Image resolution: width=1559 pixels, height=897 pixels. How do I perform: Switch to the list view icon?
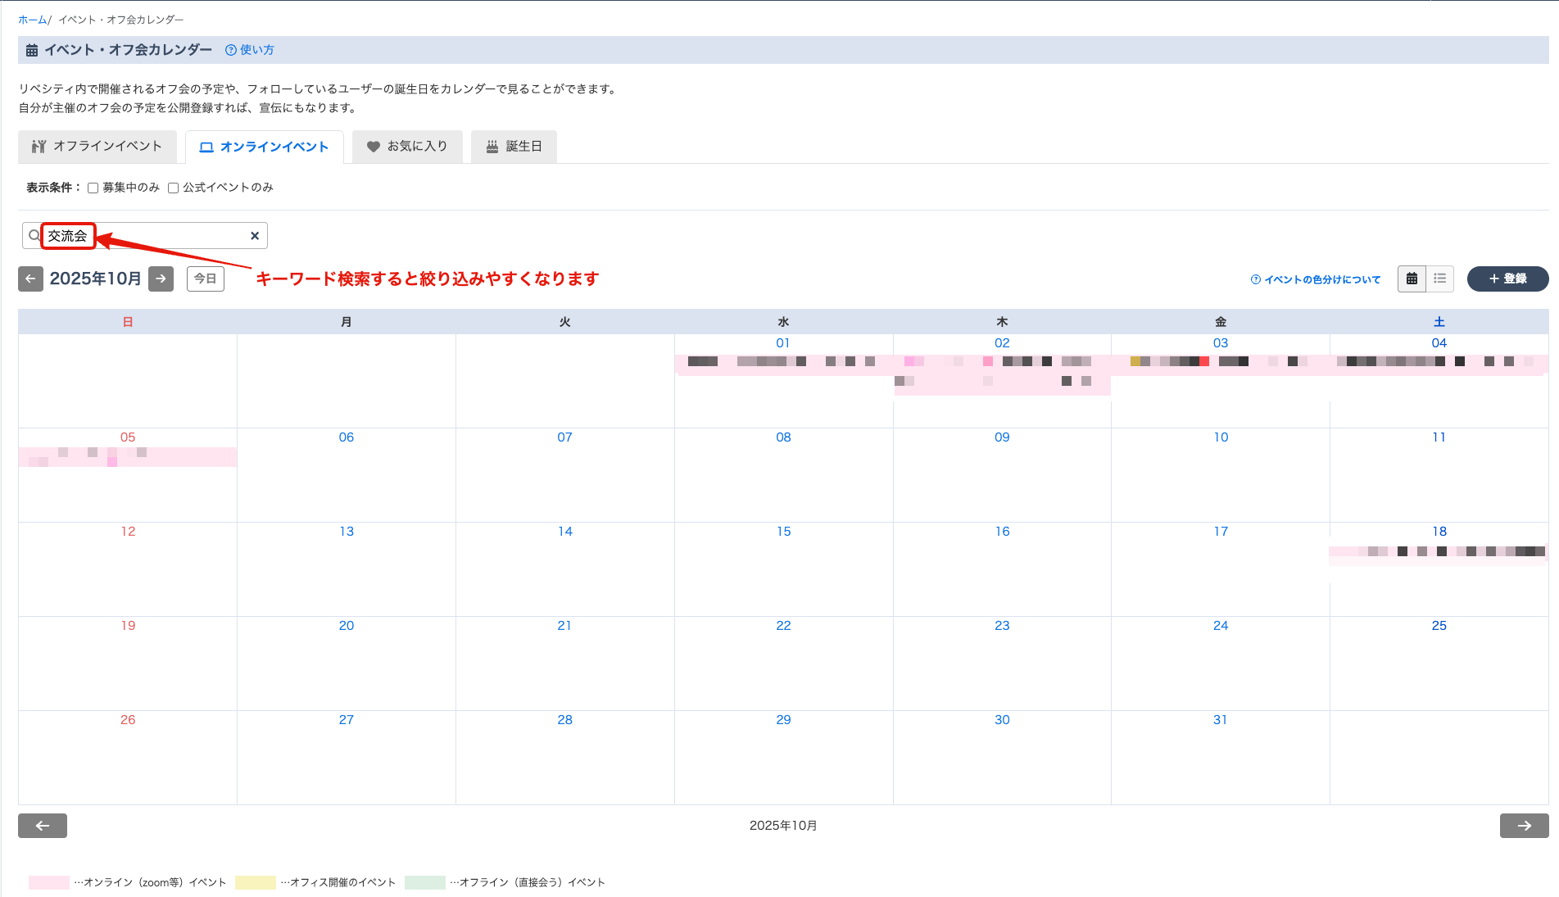(1439, 279)
